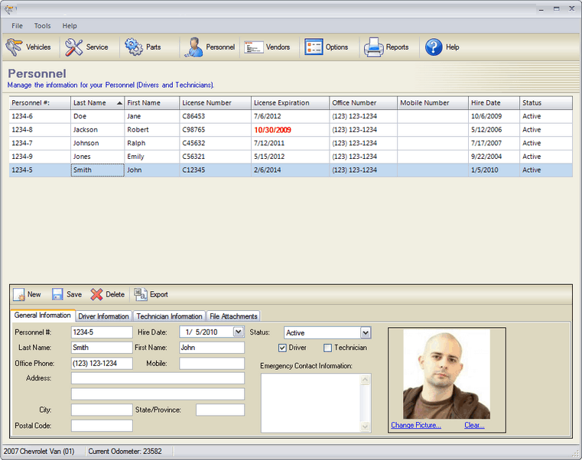
Task: Open the Personnel person icon
Action: point(193,47)
